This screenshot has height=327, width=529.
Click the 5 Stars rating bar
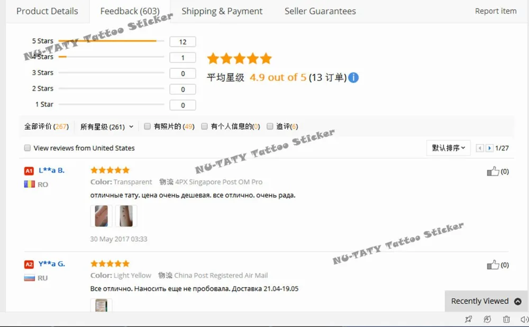pos(111,41)
